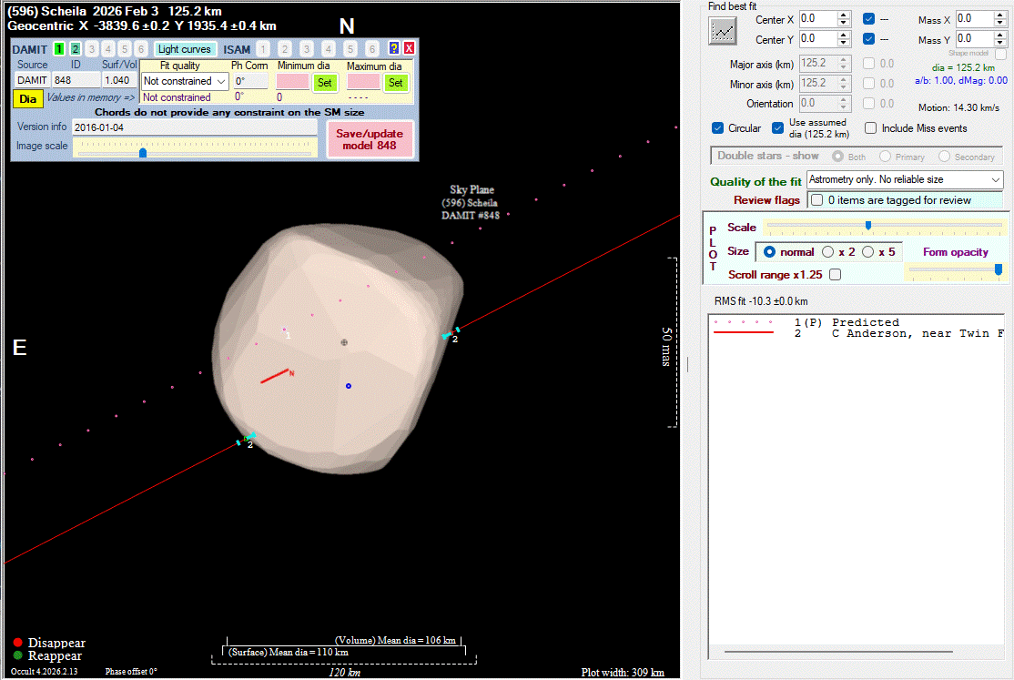Uncheck the Circular checkbox
The height and width of the screenshot is (680, 1014).
coord(718,128)
